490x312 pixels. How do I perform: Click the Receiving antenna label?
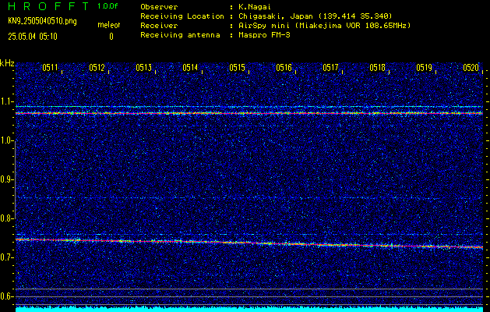(x=180, y=35)
